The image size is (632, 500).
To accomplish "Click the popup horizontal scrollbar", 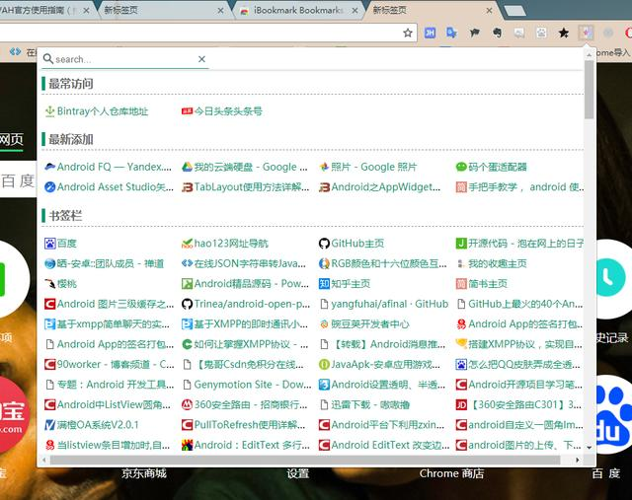I will [x=305, y=460].
